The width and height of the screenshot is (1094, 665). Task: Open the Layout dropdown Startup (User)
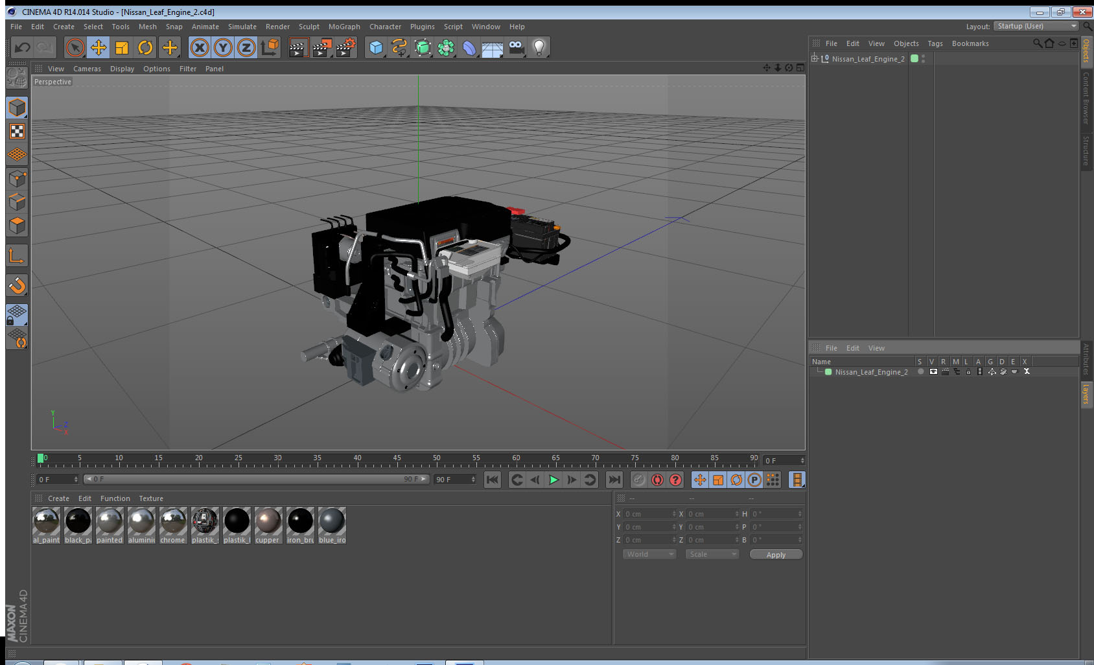[1036, 26]
